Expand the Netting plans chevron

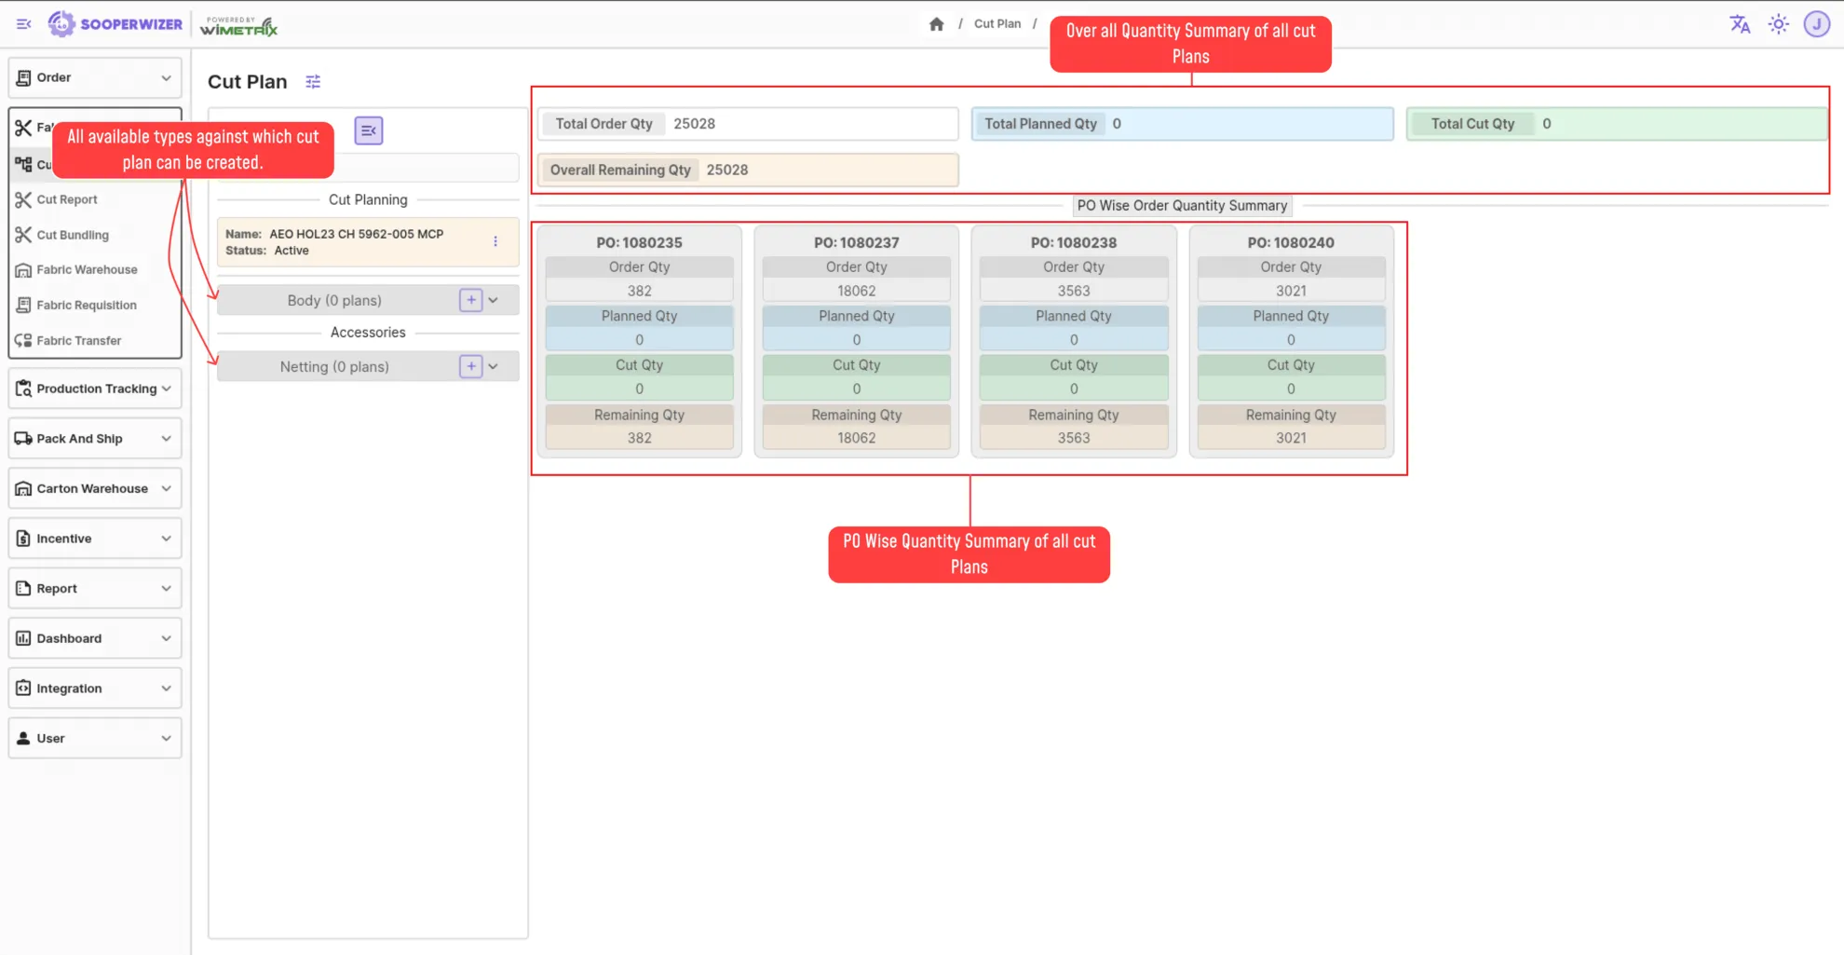494,366
